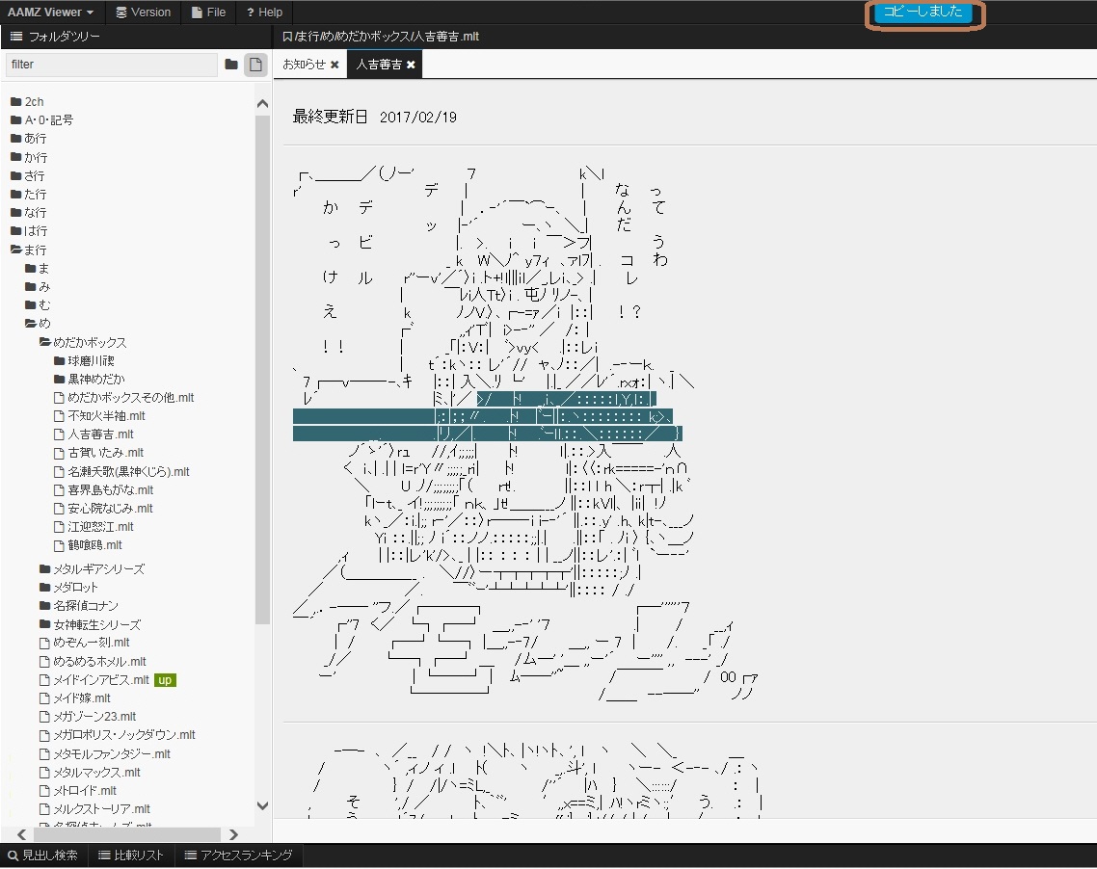Open the アクセスランキング panel

(238, 856)
